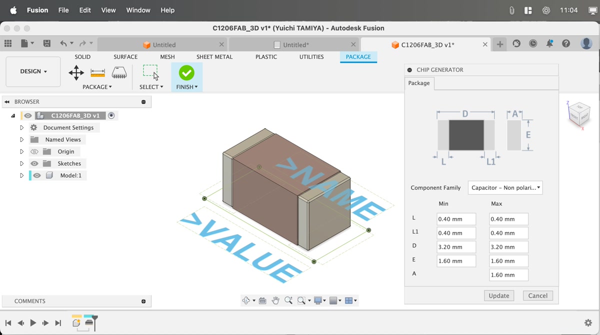Select the Measure ruler tool
The image size is (600, 335).
point(97,73)
